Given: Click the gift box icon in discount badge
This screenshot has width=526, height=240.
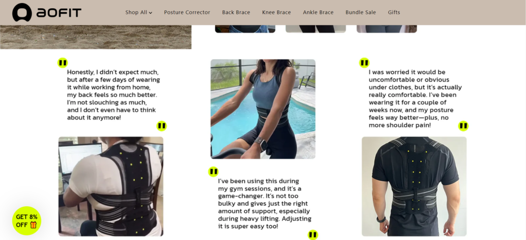Looking at the screenshot, I should 33,225.
